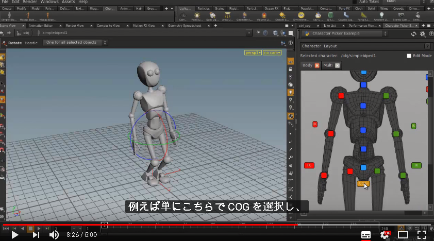Add a Spot Light from the shelf
The width and height of the screenshot is (434, 241).
(212, 16)
